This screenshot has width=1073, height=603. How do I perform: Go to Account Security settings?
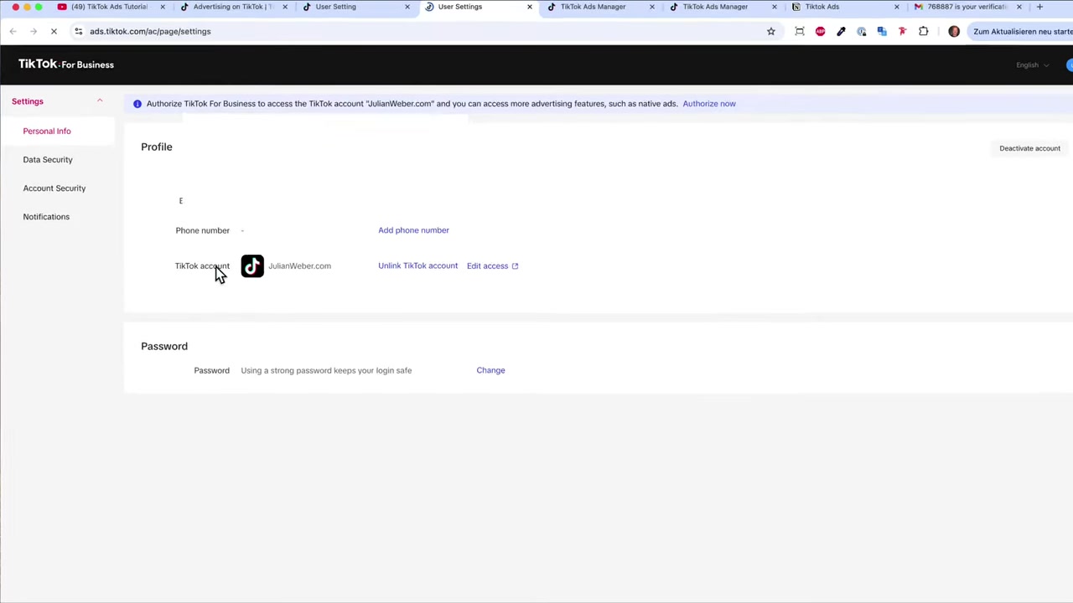(x=54, y=188)
